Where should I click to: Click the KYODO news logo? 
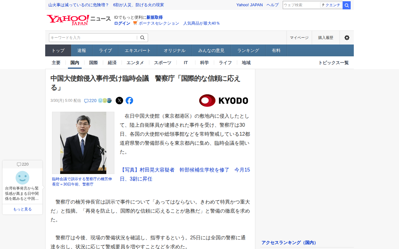pos(224,101)
